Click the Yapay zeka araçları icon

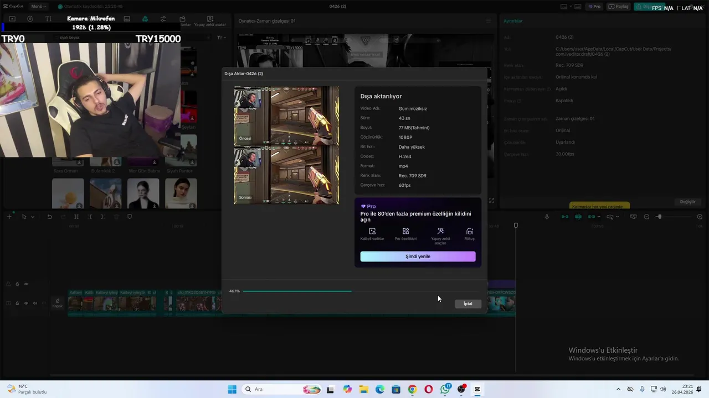[x=440, y=231]
